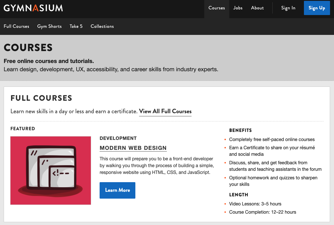
Task: Click 'Optional homework and quizzes' benefit text
Action: click(x=273, y=181)
